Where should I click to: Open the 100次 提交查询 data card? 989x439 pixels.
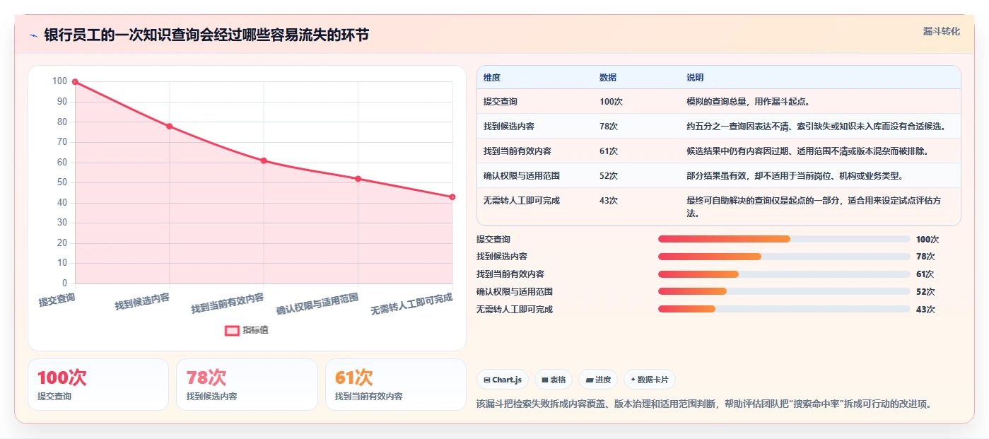(98, 385)
